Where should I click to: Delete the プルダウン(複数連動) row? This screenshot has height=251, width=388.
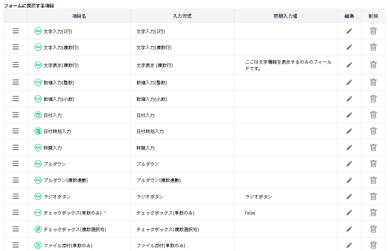click(373, 180)
